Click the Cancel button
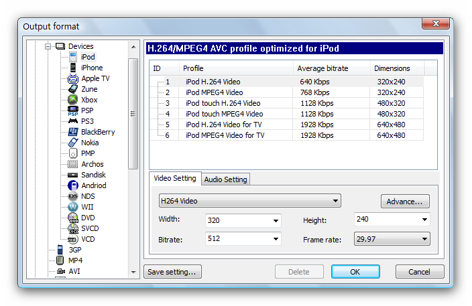 tap(419, 272)
